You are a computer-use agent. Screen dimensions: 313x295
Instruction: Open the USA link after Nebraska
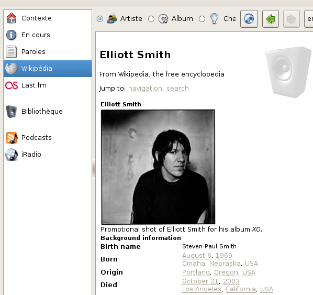[252, 264]
